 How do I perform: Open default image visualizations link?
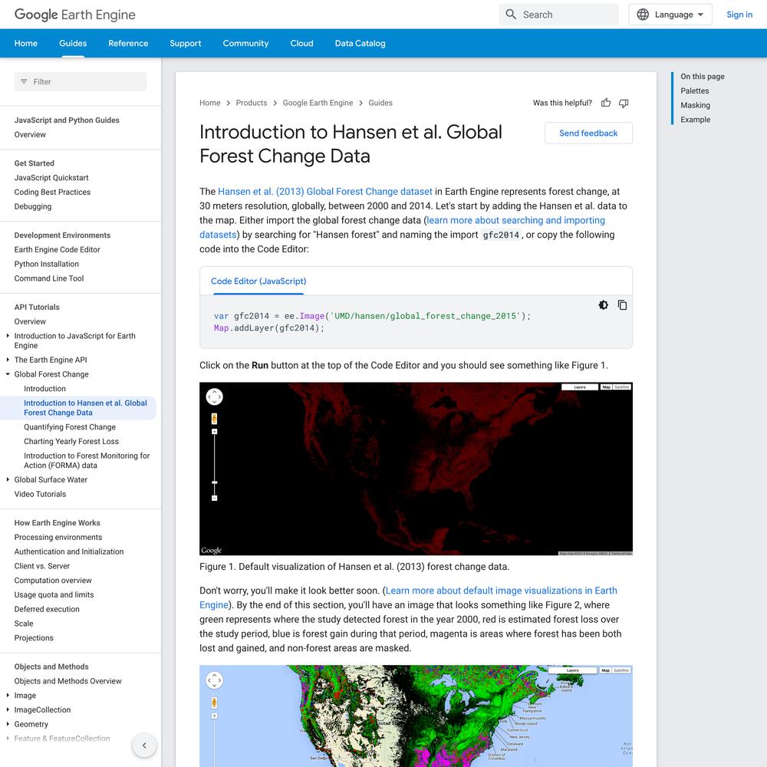pyautogui.click(x=502, y=591)
